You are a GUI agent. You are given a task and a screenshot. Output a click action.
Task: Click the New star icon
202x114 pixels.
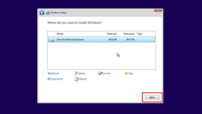click(127, 73)
